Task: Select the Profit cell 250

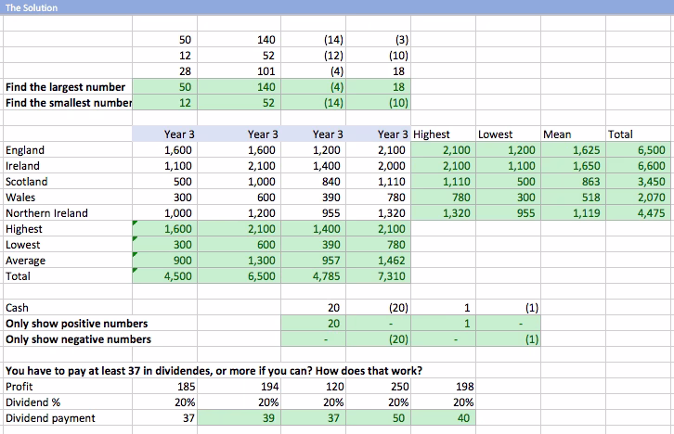Action: [378, 387]
